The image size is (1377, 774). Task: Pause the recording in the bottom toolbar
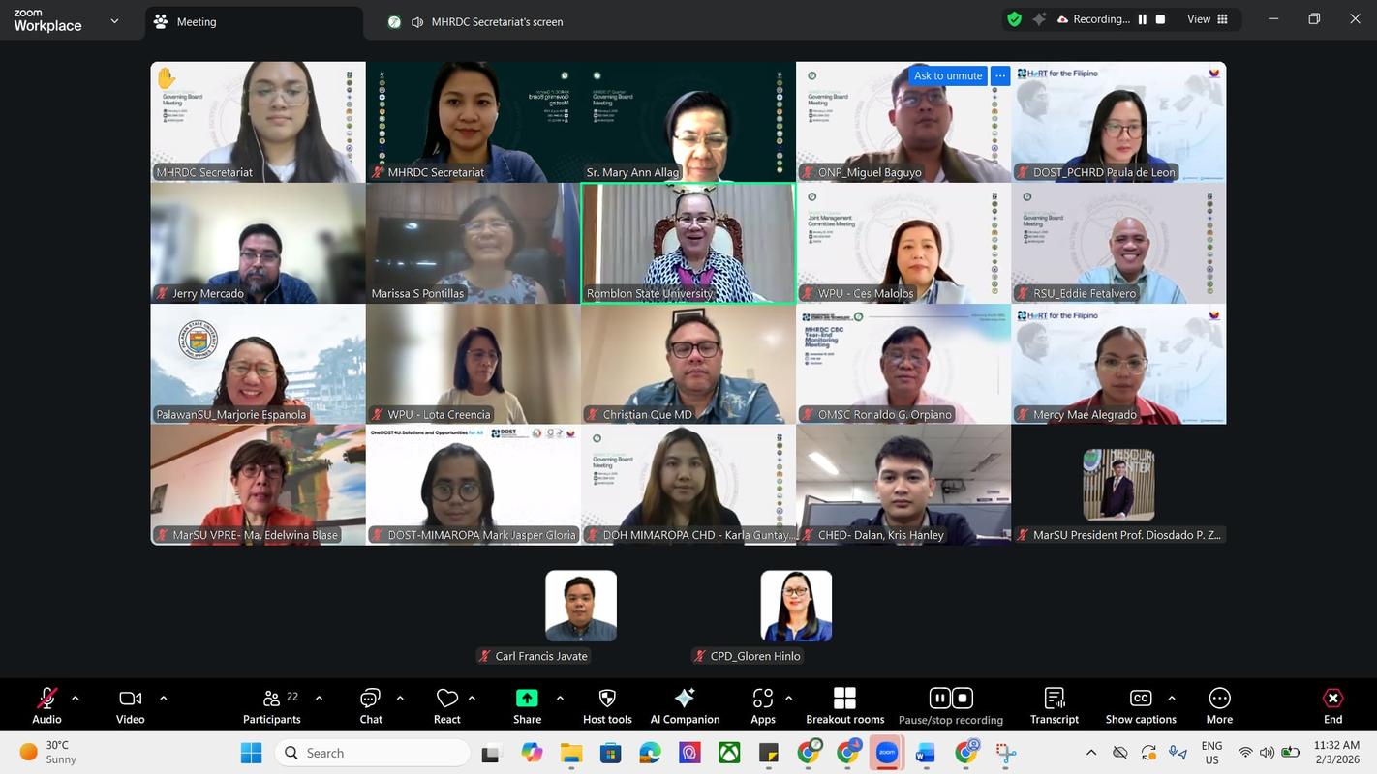pyautogui.click(x=939, y=698)
